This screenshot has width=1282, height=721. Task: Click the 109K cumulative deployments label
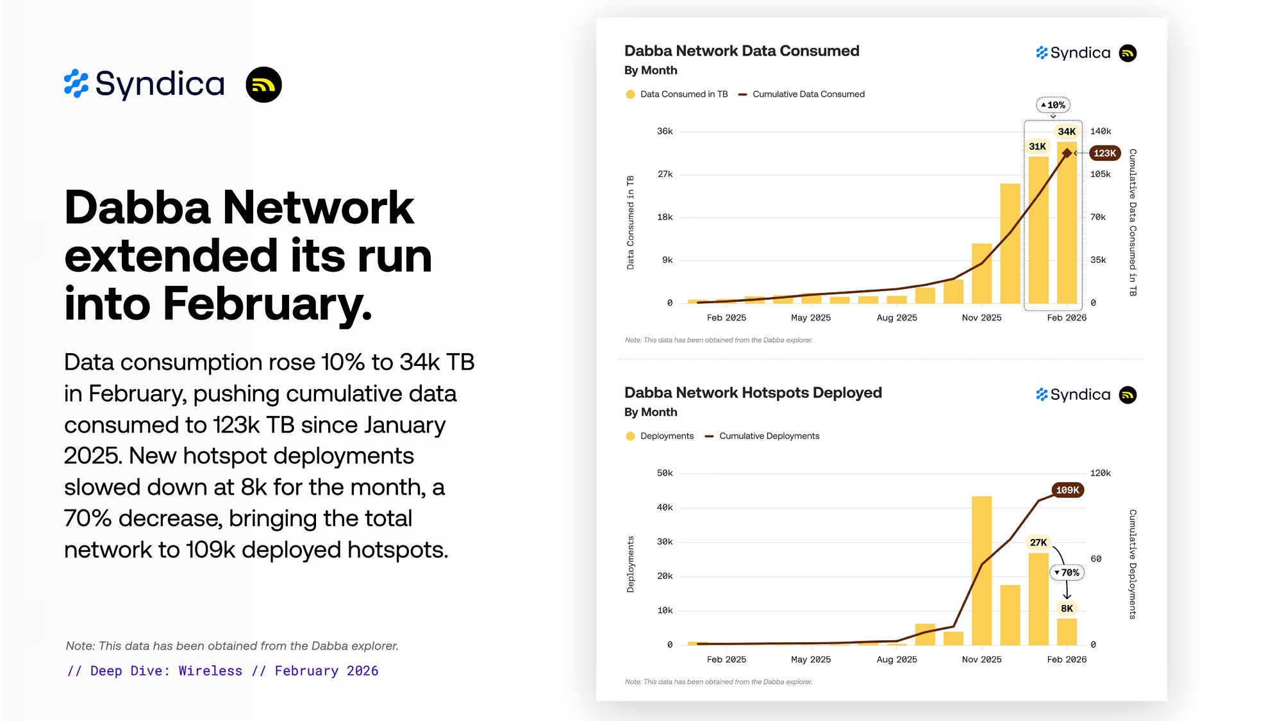[x=1067, y=490]
